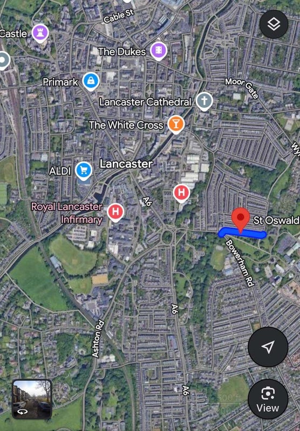The height and width of the screenshot is (431, 300).
Task: Open the Street View thumbnail preview
Action: (32, 399)
